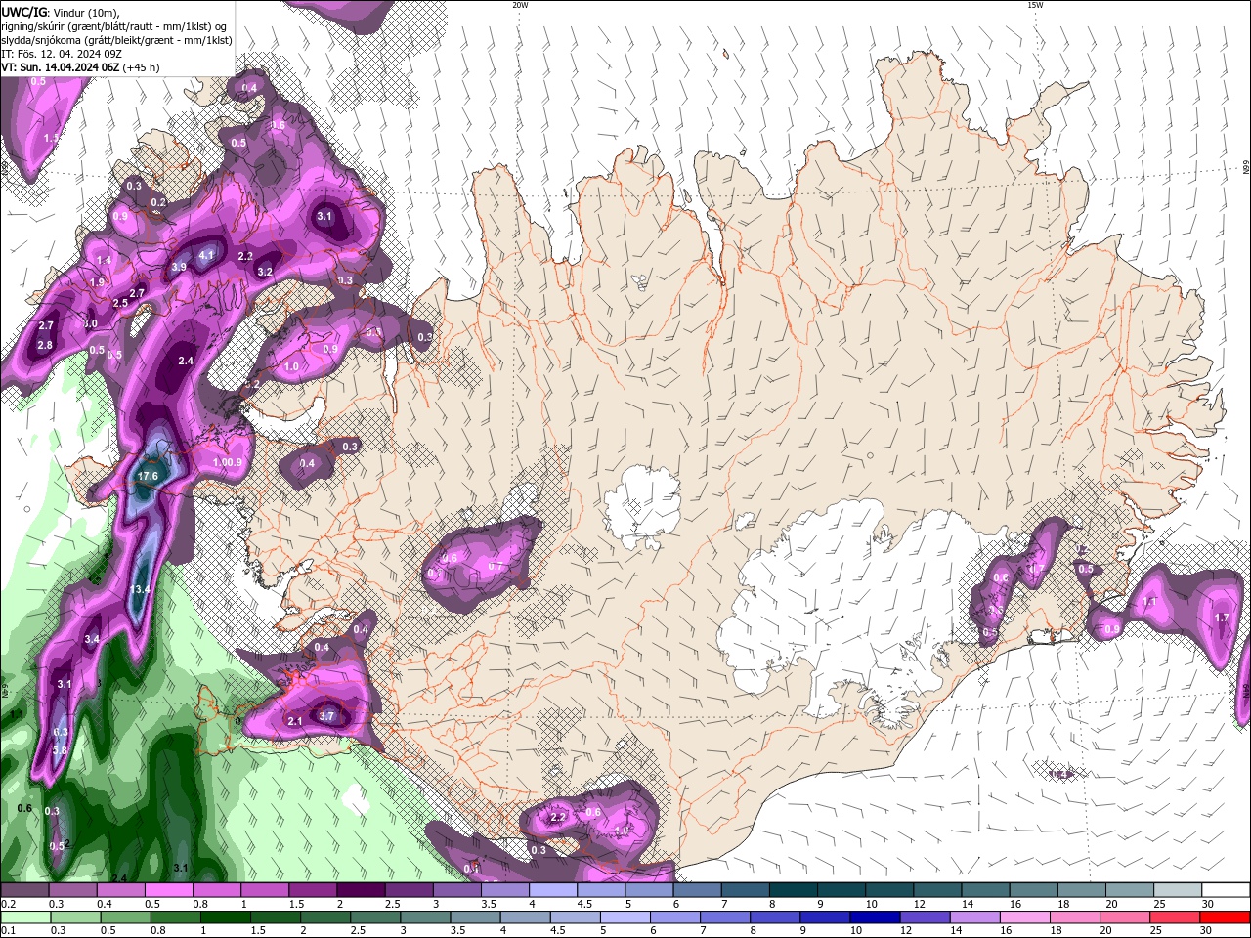Screen dimensions: 1251x938
Task: Click the upper legend swatch between 9 and 10
Action: coord(841,890)
